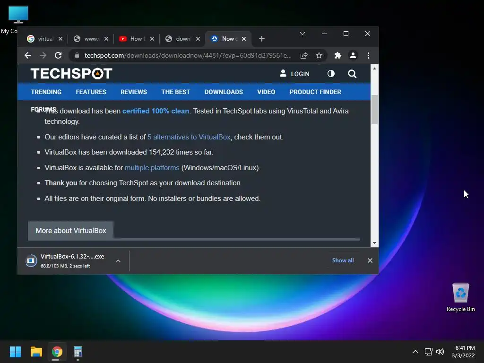Open the clock showing 6:41 PM
The image size is (484, 363).
463,352
